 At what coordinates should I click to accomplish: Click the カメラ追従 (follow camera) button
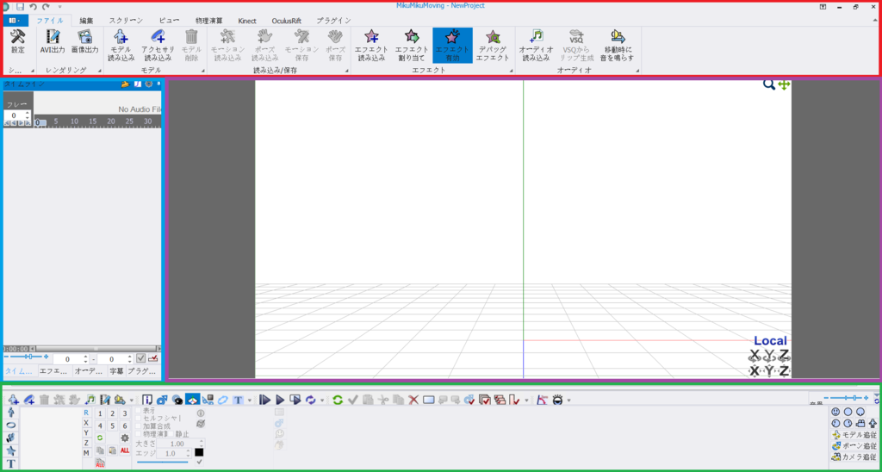[x=853, y=456]
